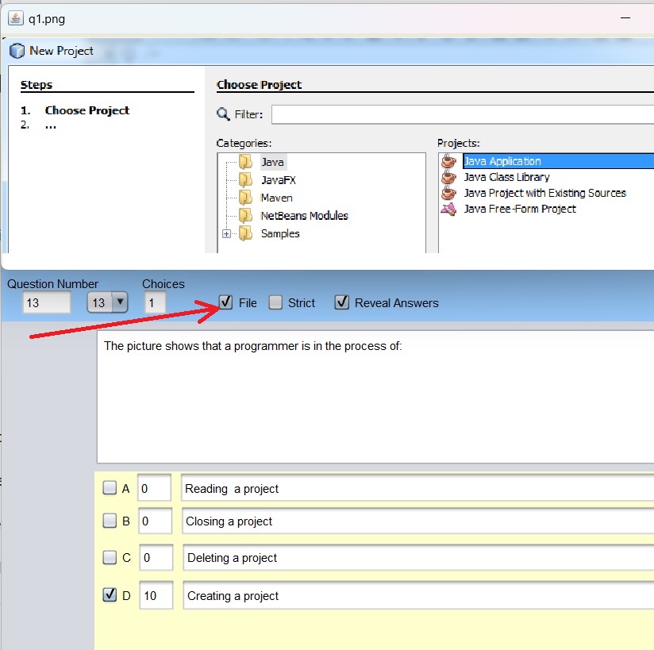Click the Samples category folder icon

(245, 233)
